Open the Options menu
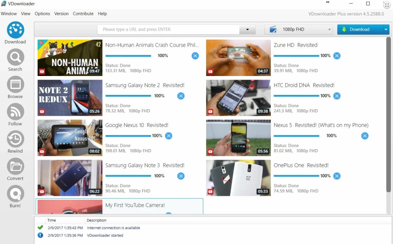The image size is (393, 244). tap(42, 14)
